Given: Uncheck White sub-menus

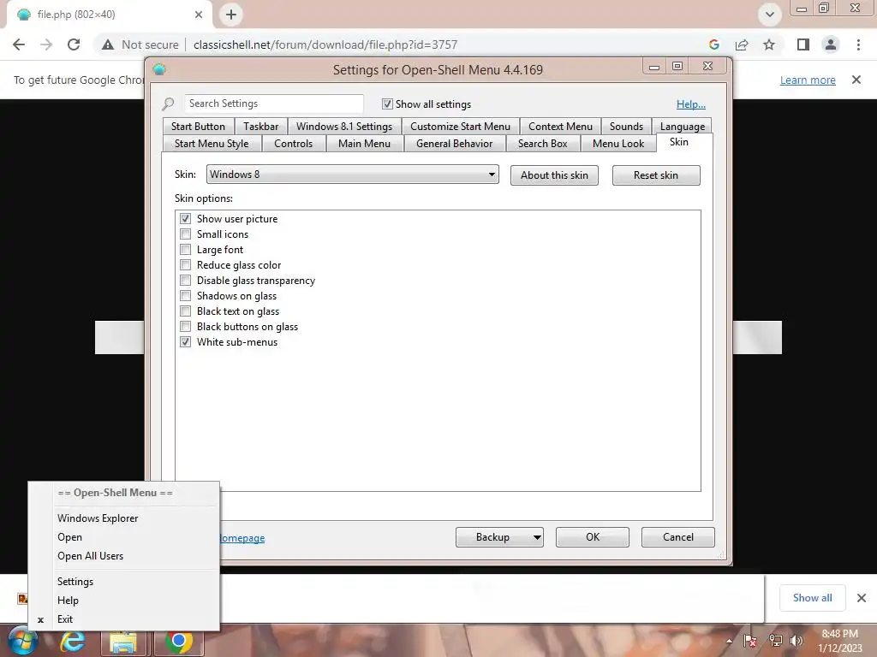Looking at the screenshot, I should (185, 342).
